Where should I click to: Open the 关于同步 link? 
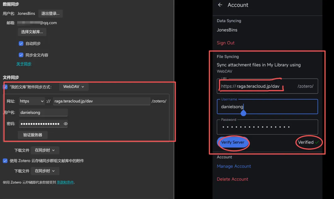click(24, 64)
